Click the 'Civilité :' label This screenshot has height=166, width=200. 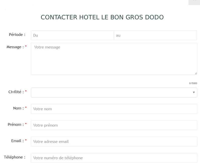coord(16,92)
